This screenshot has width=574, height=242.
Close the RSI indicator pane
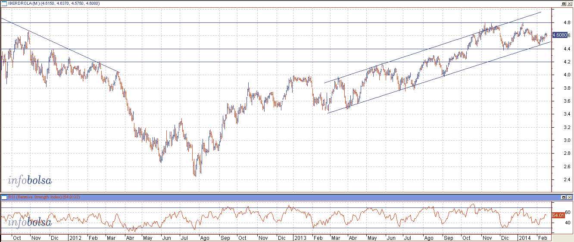(x=569, y=197)
